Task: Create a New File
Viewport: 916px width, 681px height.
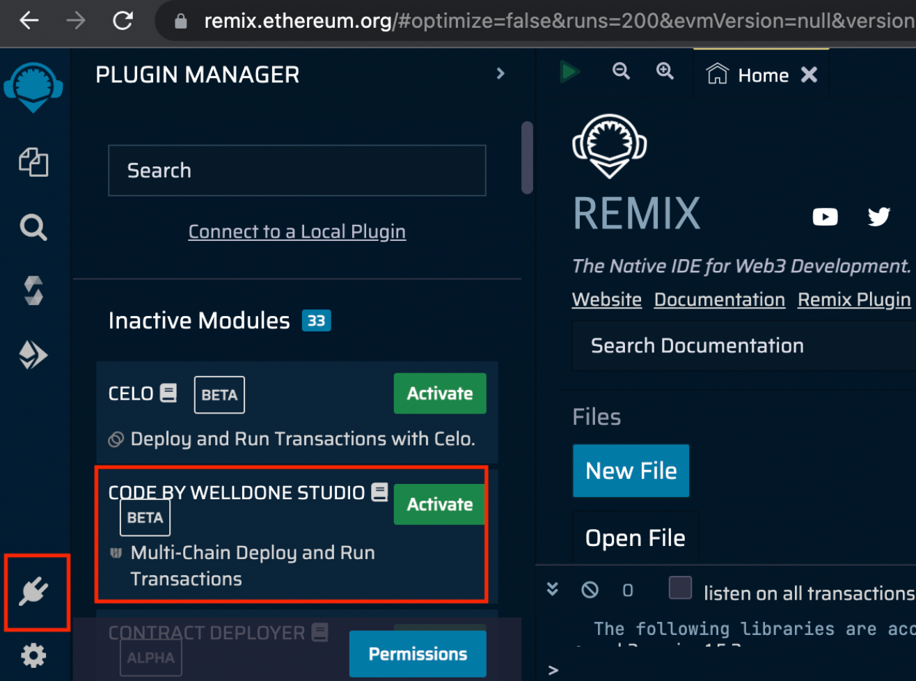Action: [x=631, y=470]
